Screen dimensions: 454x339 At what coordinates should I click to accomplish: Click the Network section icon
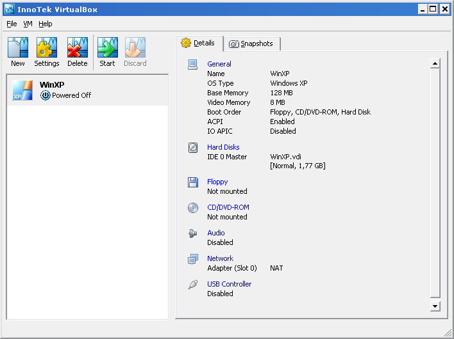(193, 258)
